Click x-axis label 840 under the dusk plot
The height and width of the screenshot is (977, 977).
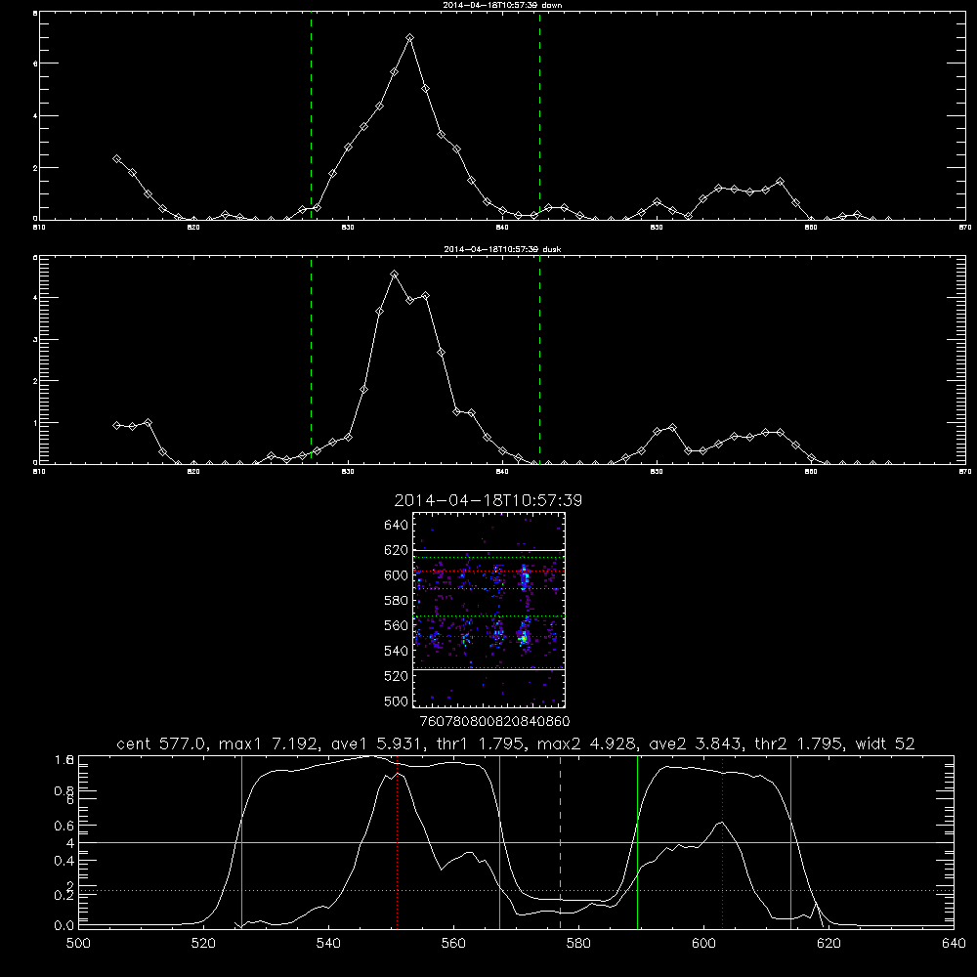click(x=502, y=472)
